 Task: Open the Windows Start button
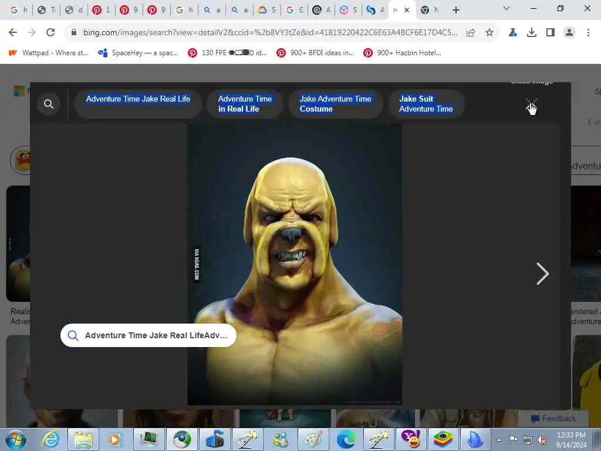16,439
